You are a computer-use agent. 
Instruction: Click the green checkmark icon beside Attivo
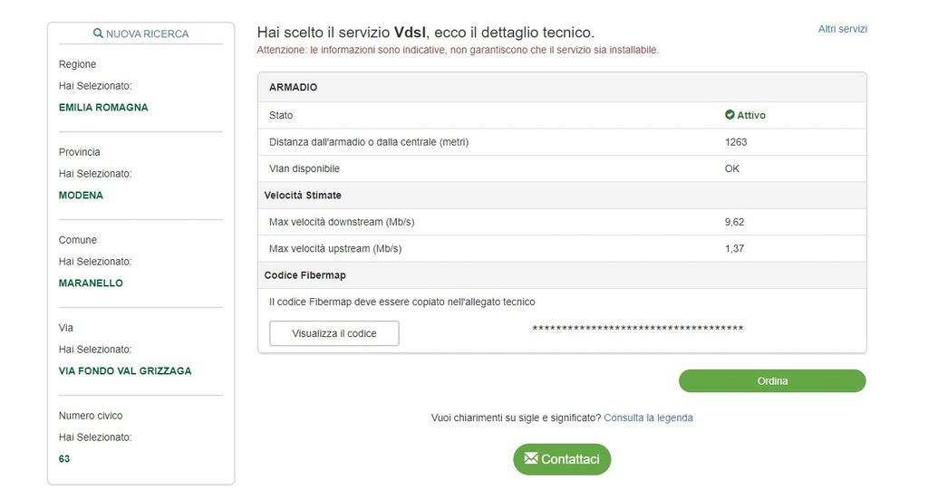pos(730,115)
